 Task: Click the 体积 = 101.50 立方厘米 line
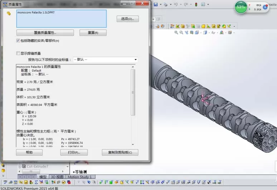pos(33,97)
